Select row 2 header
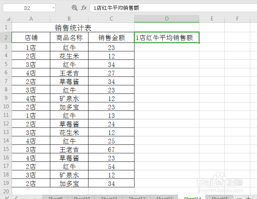 6,38
